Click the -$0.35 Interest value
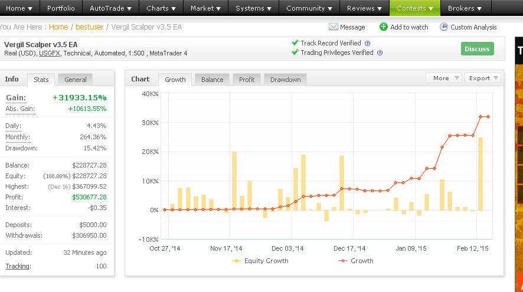523x292 pixels. [x=97, y=208]
